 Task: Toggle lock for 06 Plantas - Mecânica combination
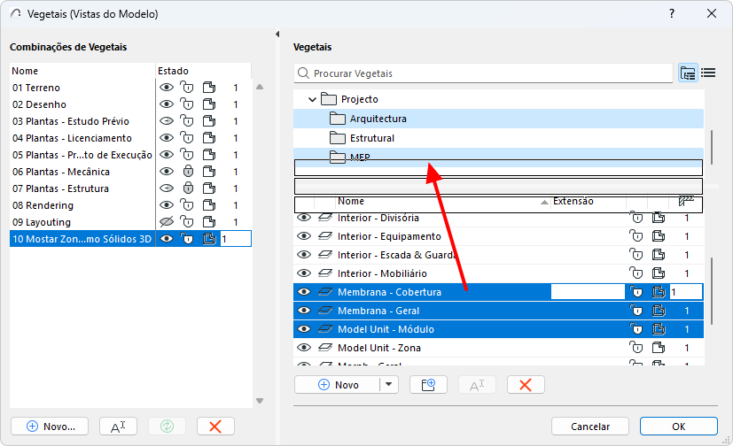pyautogui.click(x=187, y=172)
